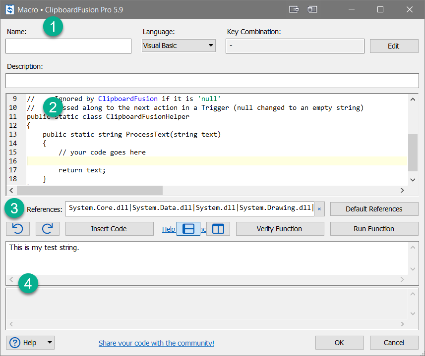Click the Key Combination field
This screenshot has height=356, width=425.
(295, 46)
